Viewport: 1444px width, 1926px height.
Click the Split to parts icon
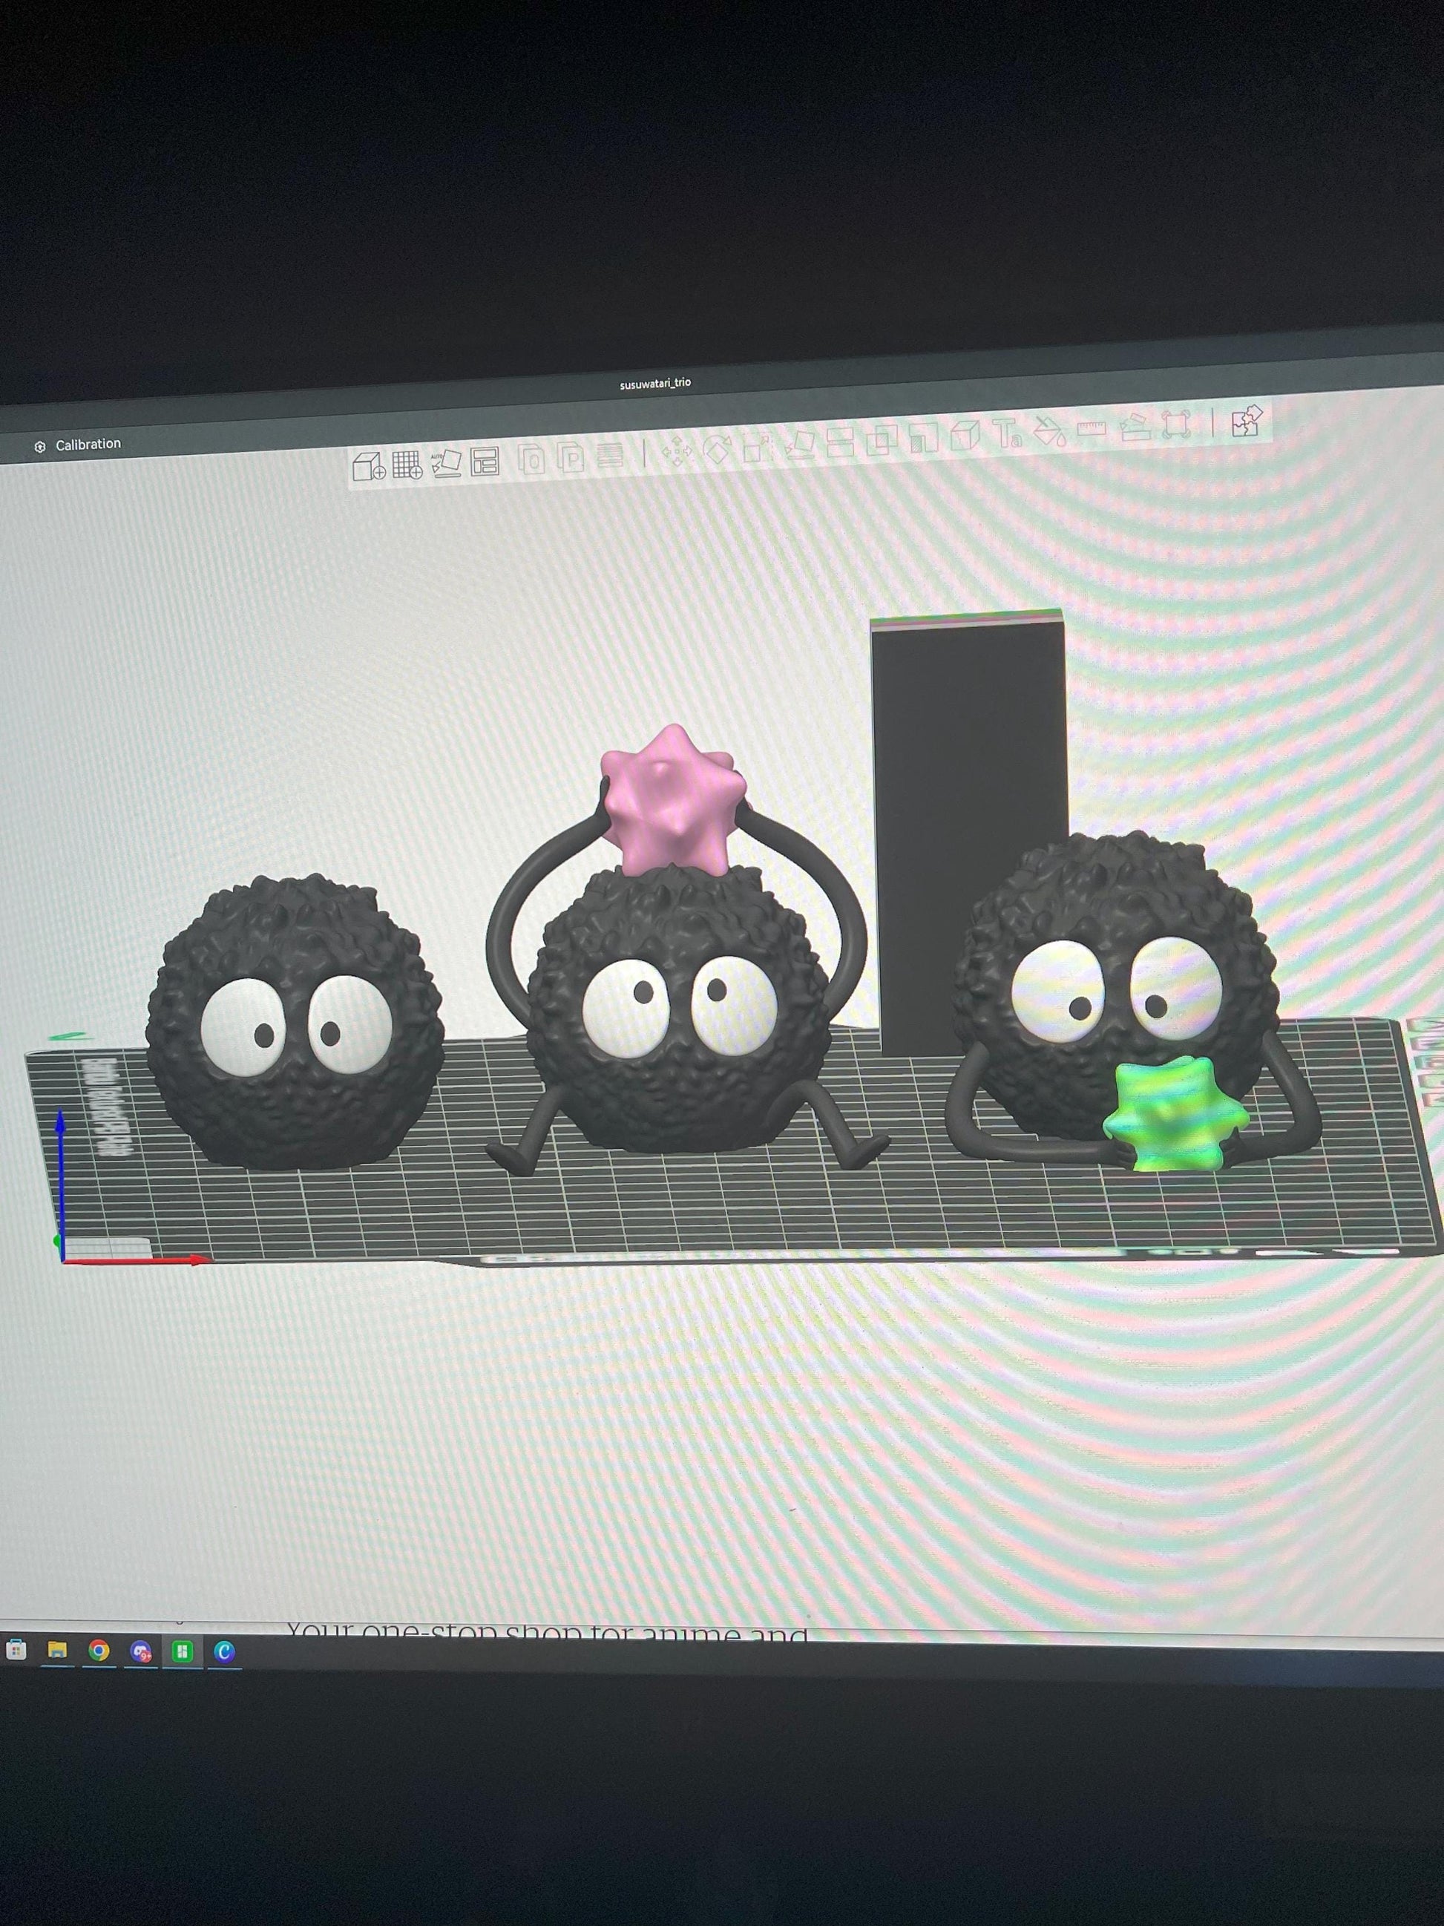coord(571,457)
